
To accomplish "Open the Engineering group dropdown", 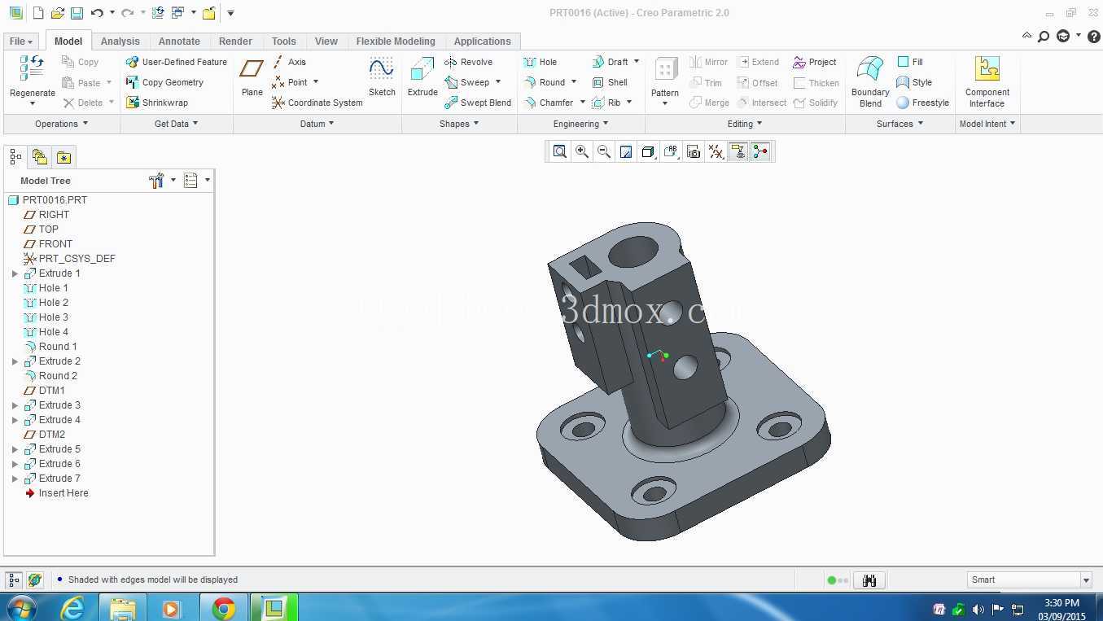I will 581,124.
